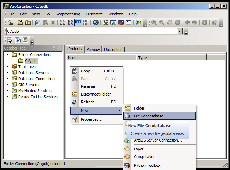The image size is (230, 170).
Task: Open the Customize menu
Action: pos(94,14)
